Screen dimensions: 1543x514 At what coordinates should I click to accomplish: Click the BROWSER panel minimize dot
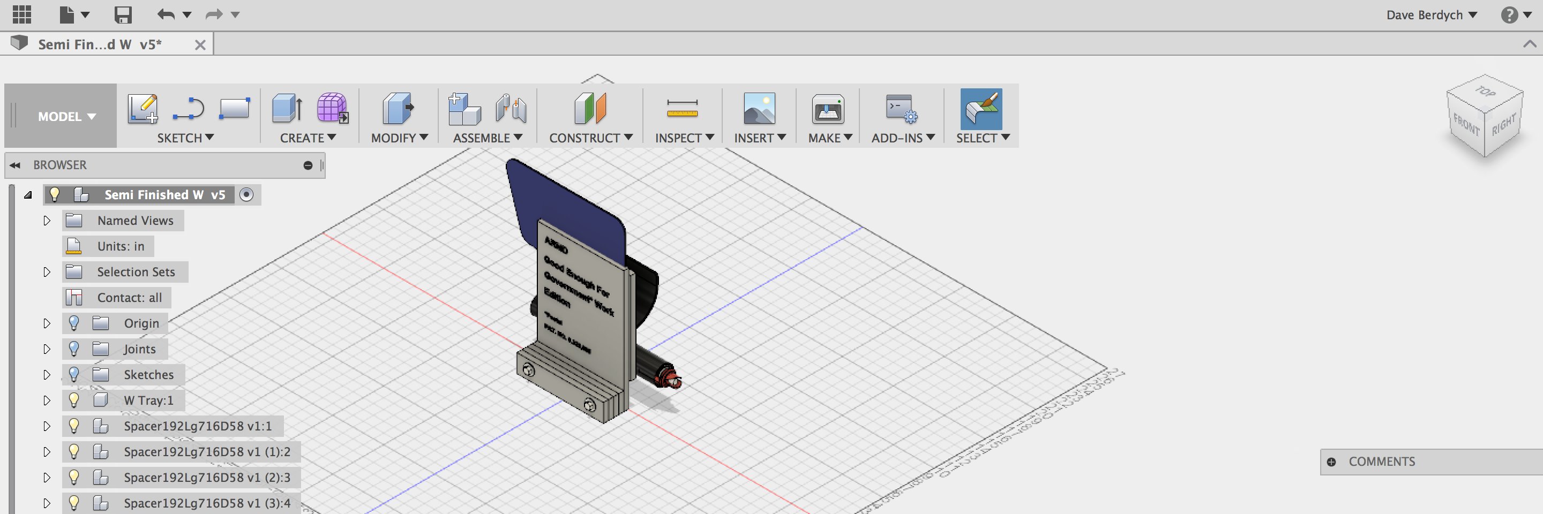tap(308, 165)
